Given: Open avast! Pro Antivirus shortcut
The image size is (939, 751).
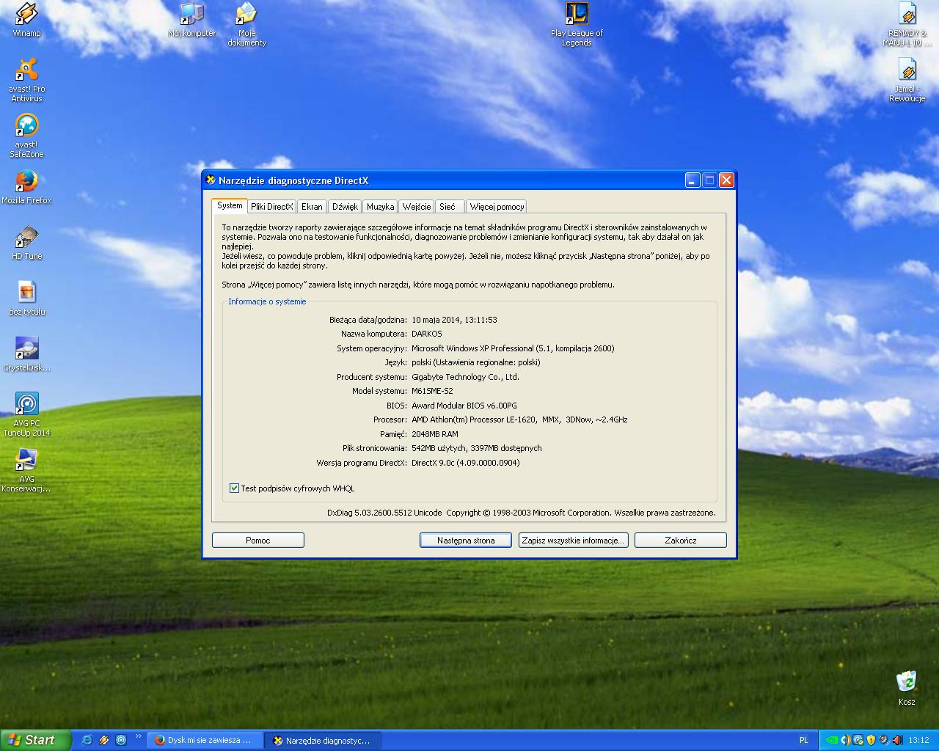Looking at the screenshot, I should pyautogui.click(x=26, y=80).
